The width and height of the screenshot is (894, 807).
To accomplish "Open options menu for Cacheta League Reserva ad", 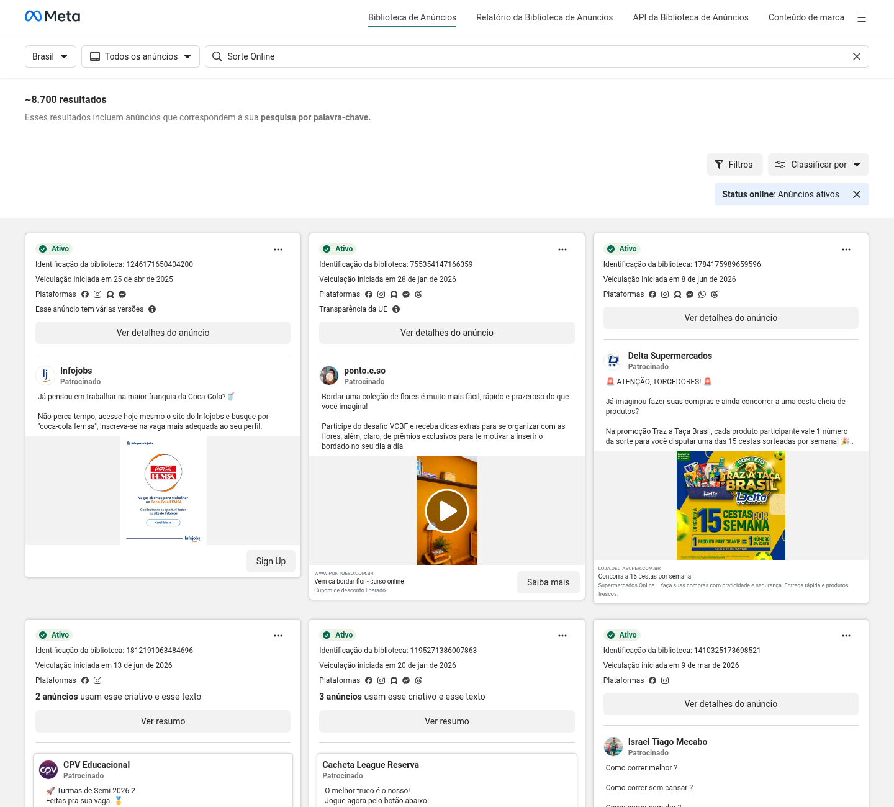I will tap(562, 636).
